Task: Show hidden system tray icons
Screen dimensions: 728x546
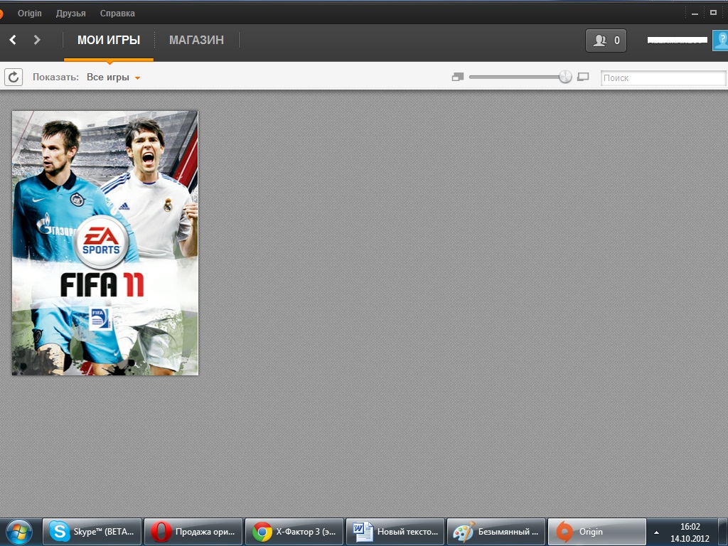Action: pos(656,532)
